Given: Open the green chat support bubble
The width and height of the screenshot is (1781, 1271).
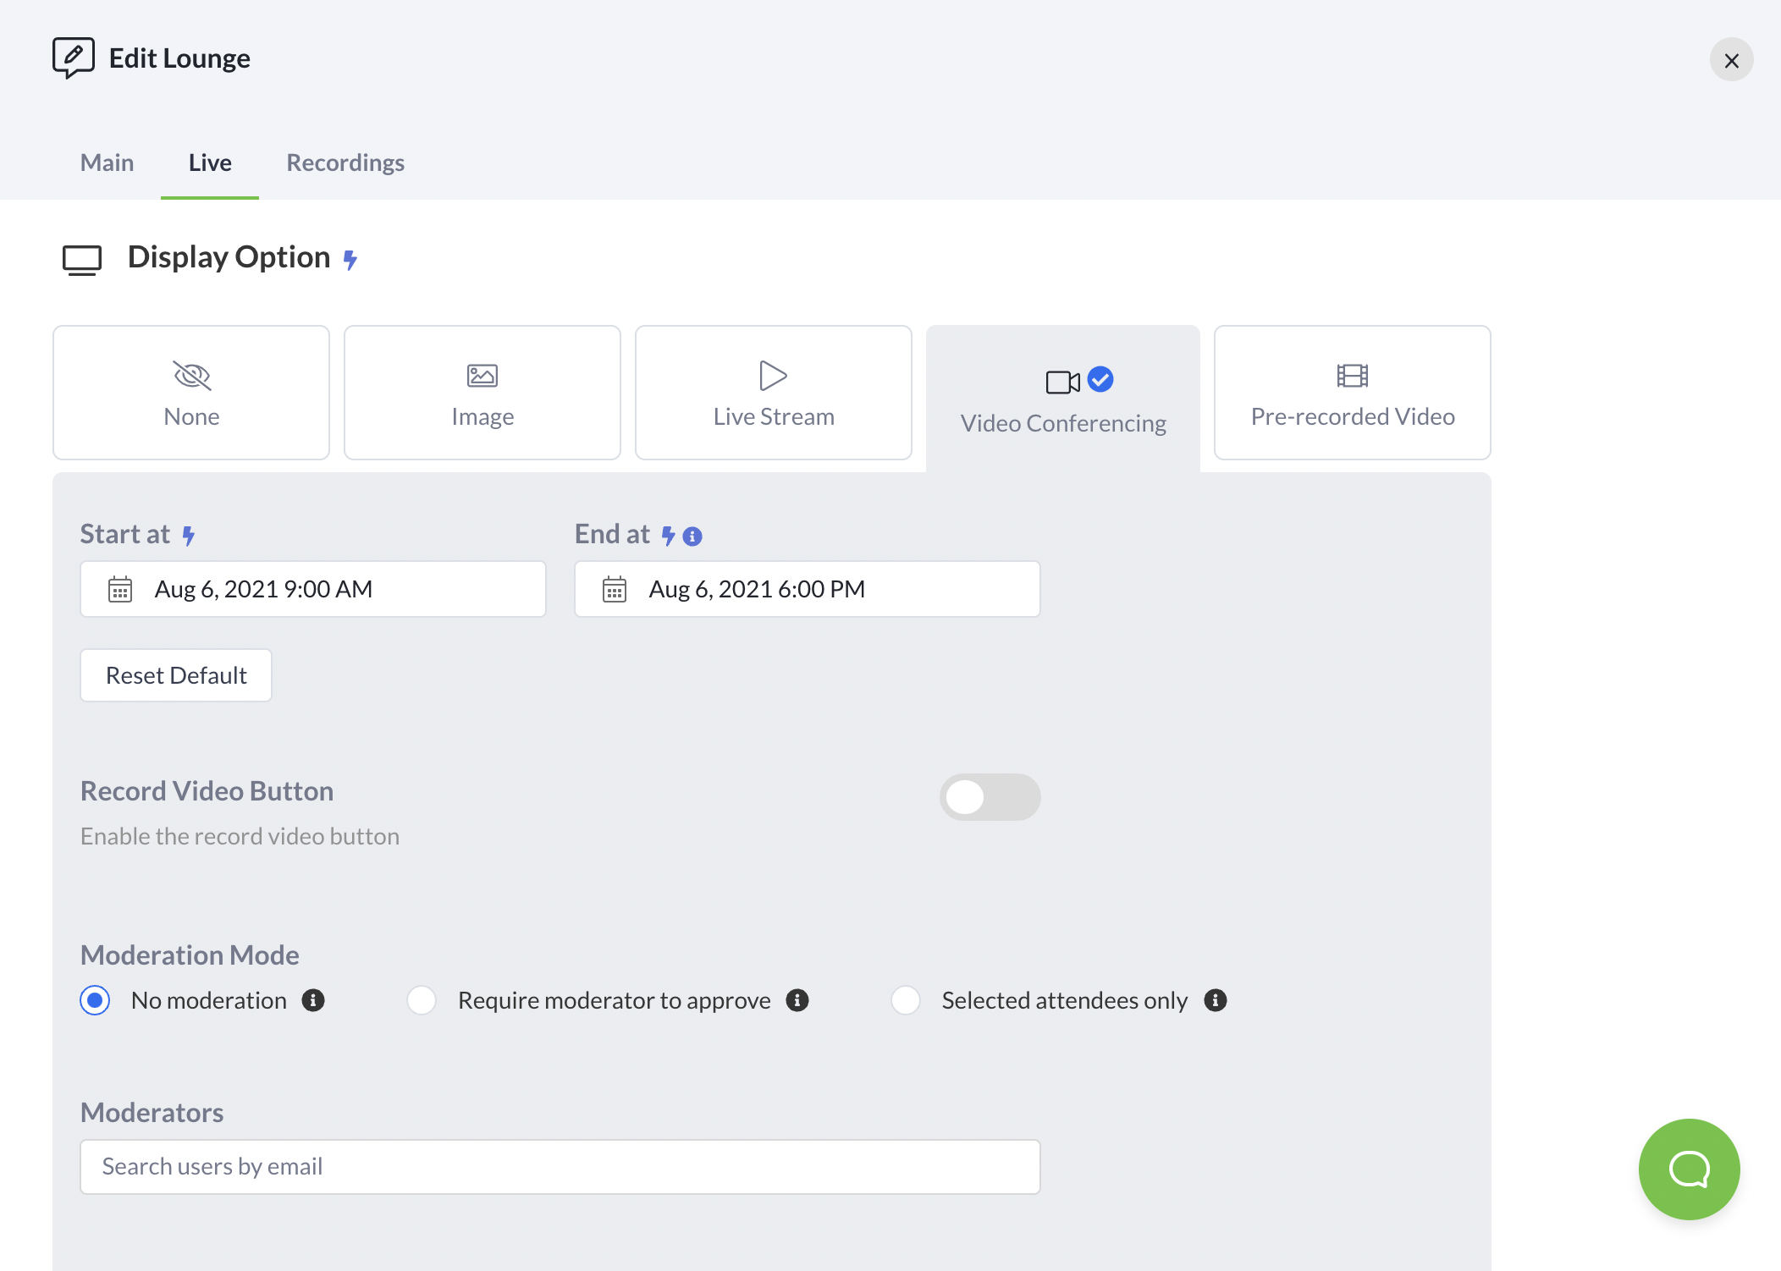Looking at the screenshot, I should [x=1689, y=1169].
